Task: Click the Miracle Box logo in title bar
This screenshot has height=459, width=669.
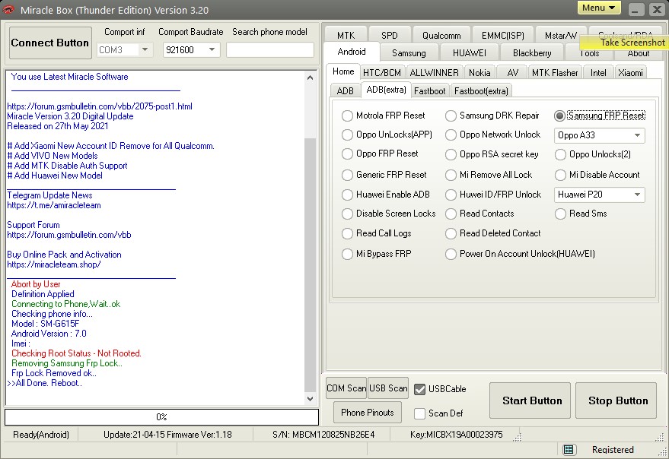Action: point(9,10)
